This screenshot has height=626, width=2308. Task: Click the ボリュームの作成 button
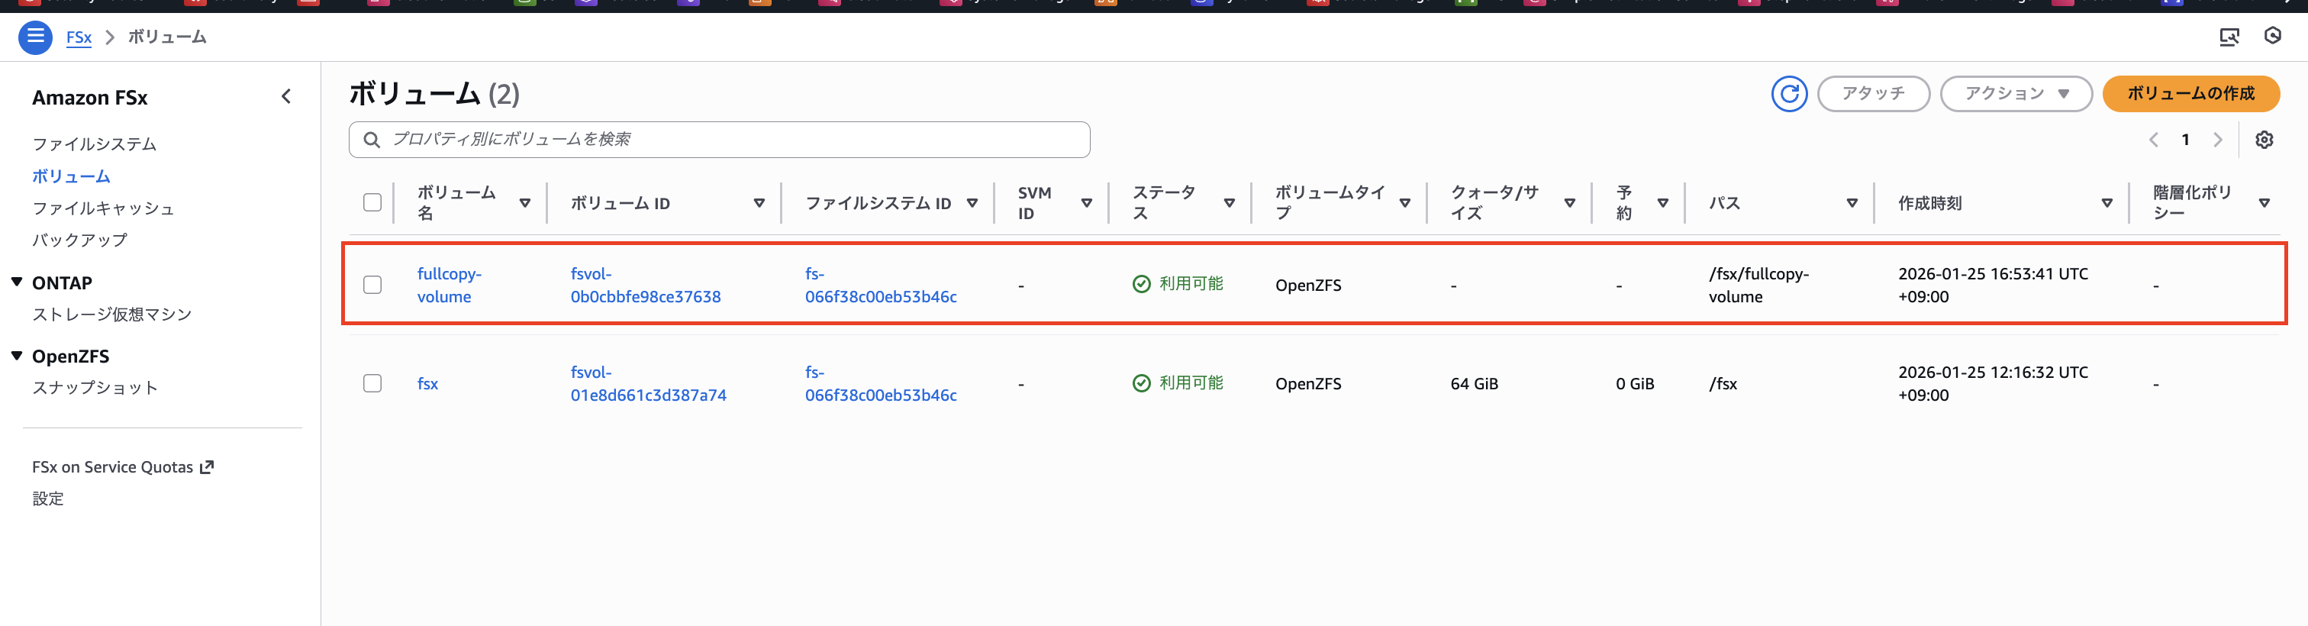2190,93
